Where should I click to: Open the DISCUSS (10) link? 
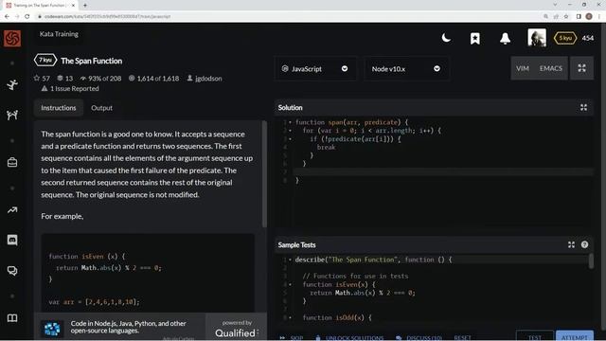(419, 337)
